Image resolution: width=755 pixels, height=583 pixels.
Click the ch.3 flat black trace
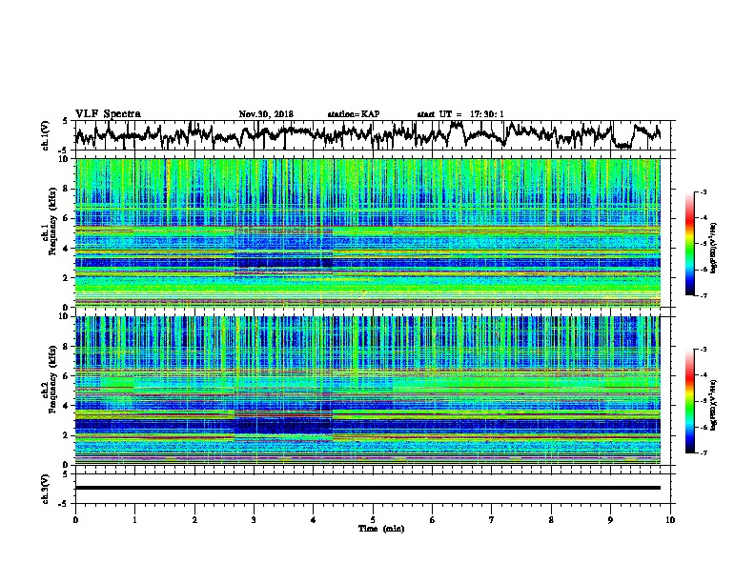click(367, 488)
